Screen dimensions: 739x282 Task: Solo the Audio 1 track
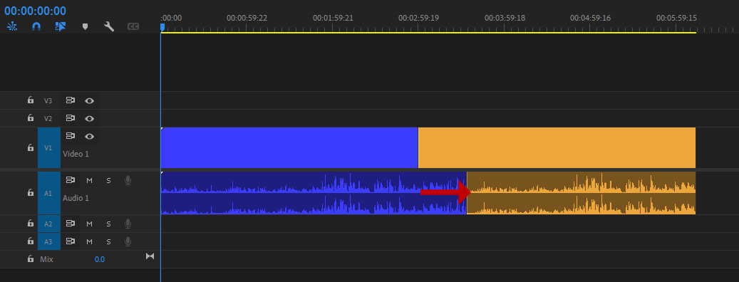108,180
